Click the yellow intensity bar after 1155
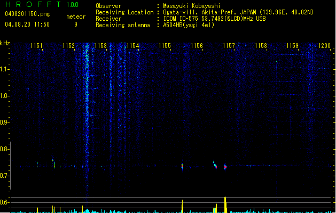Viewport: 336px width, 213px height. point(182,206)
